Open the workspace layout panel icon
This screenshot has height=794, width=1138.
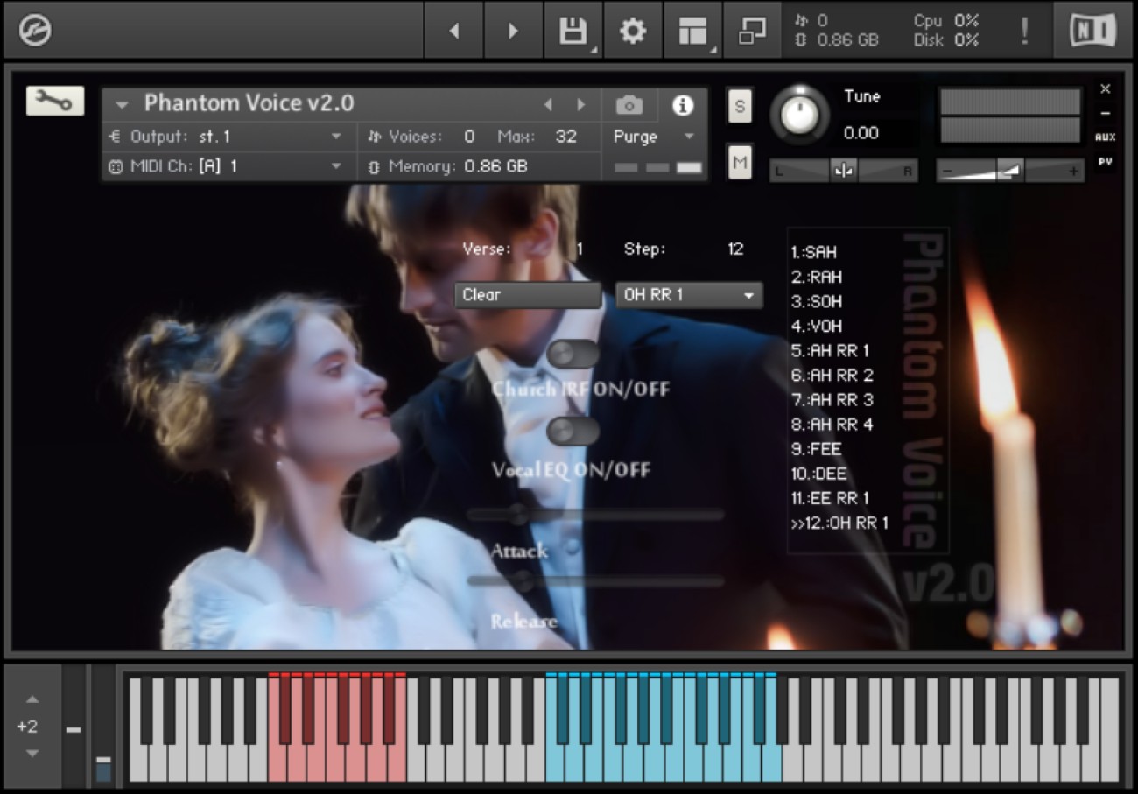click(692, 31)
